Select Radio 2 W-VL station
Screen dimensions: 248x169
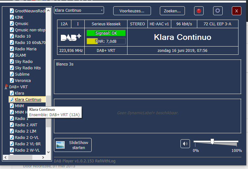(27, 150)
